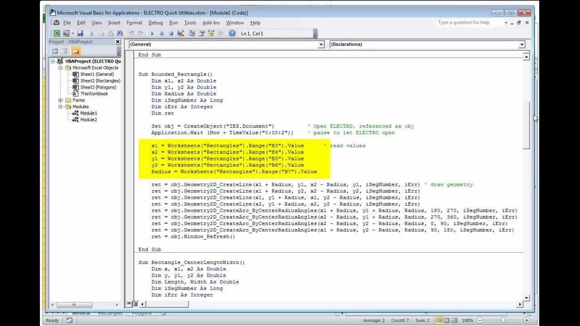The width and height of the screenshot is (580, 326).
Task: Open the (General) object dropdown
Action: (x=321, y=44)
